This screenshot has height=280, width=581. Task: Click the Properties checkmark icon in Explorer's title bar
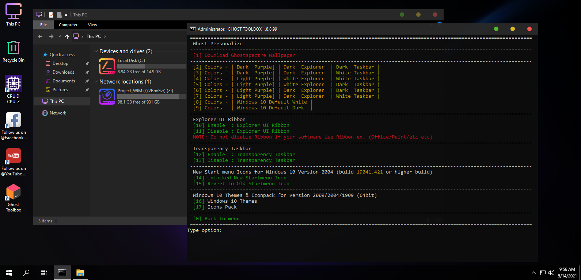(x=51, y=15)
